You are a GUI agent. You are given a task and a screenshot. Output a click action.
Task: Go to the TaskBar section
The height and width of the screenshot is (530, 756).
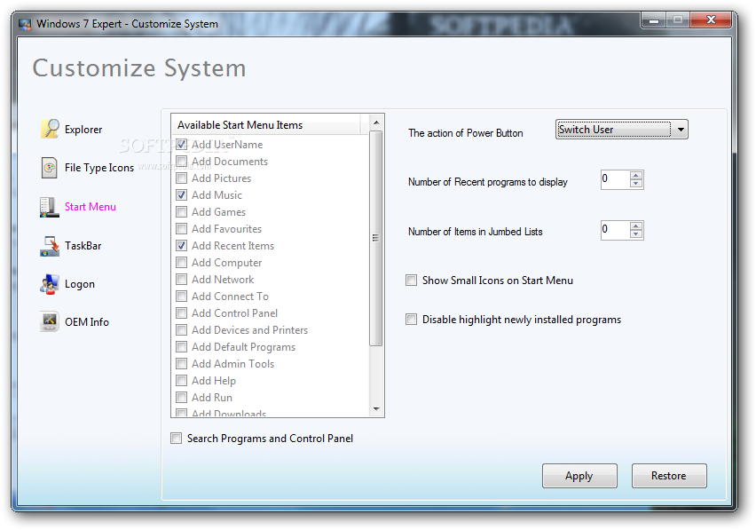[x=83, y=246]
